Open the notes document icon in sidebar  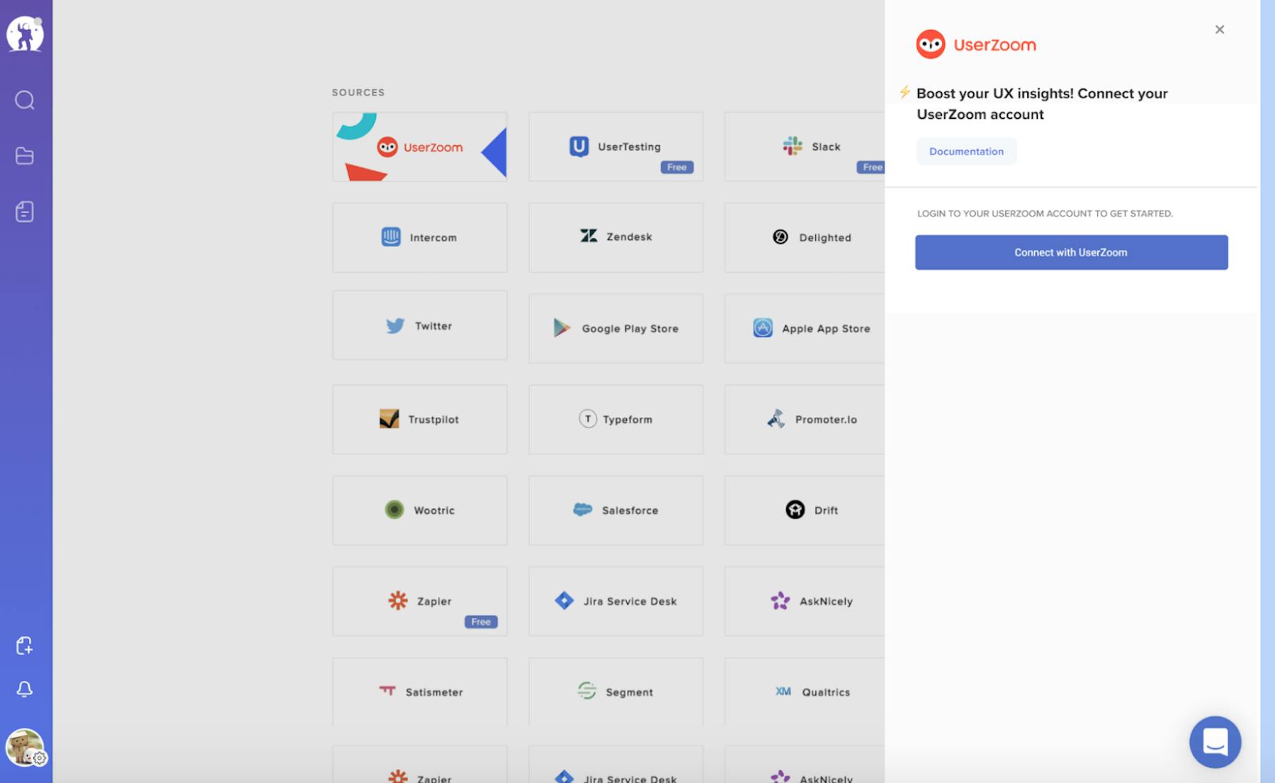coord(25,212)
